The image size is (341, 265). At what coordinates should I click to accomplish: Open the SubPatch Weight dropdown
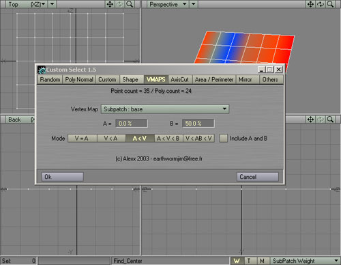[306, 261]
